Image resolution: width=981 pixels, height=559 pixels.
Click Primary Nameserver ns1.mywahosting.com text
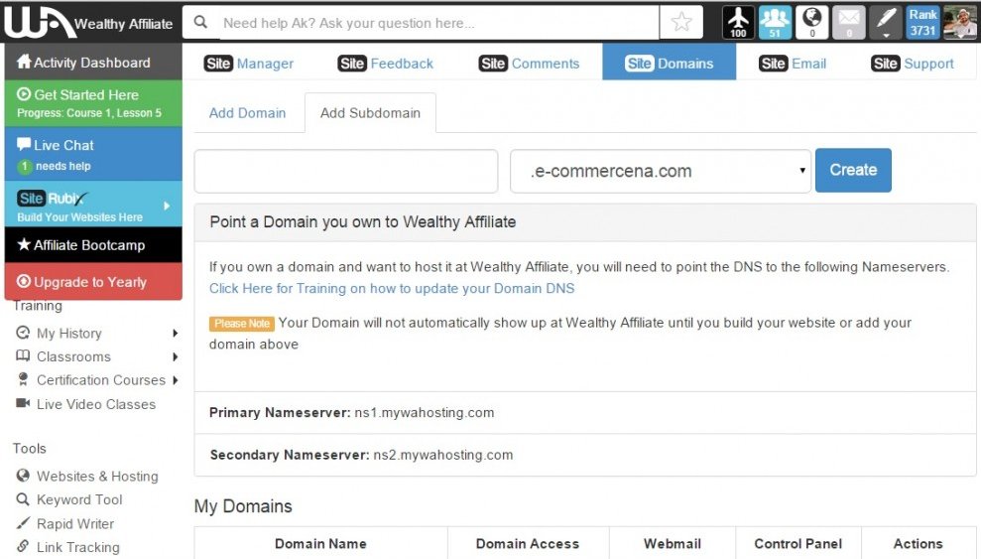pyautogui.click(x=351, y=412)
